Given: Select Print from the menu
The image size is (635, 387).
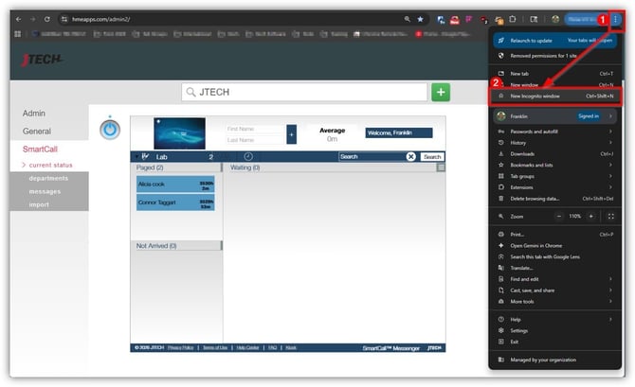Looking at the screenshot, I should [x=554, y=235].
